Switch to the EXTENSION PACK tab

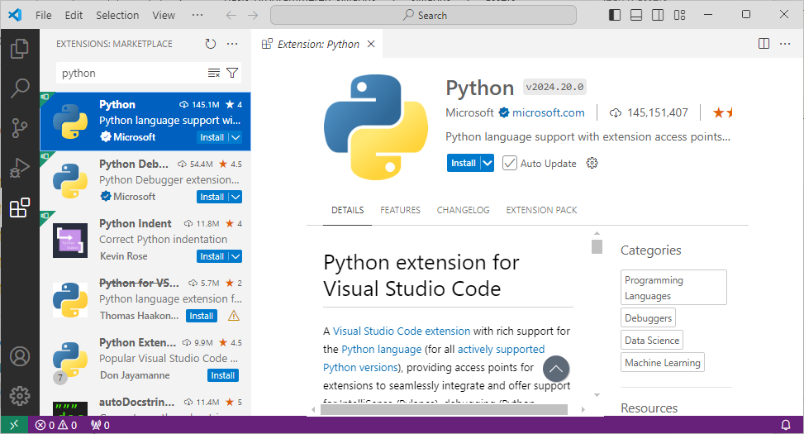(x=541, y=210)
